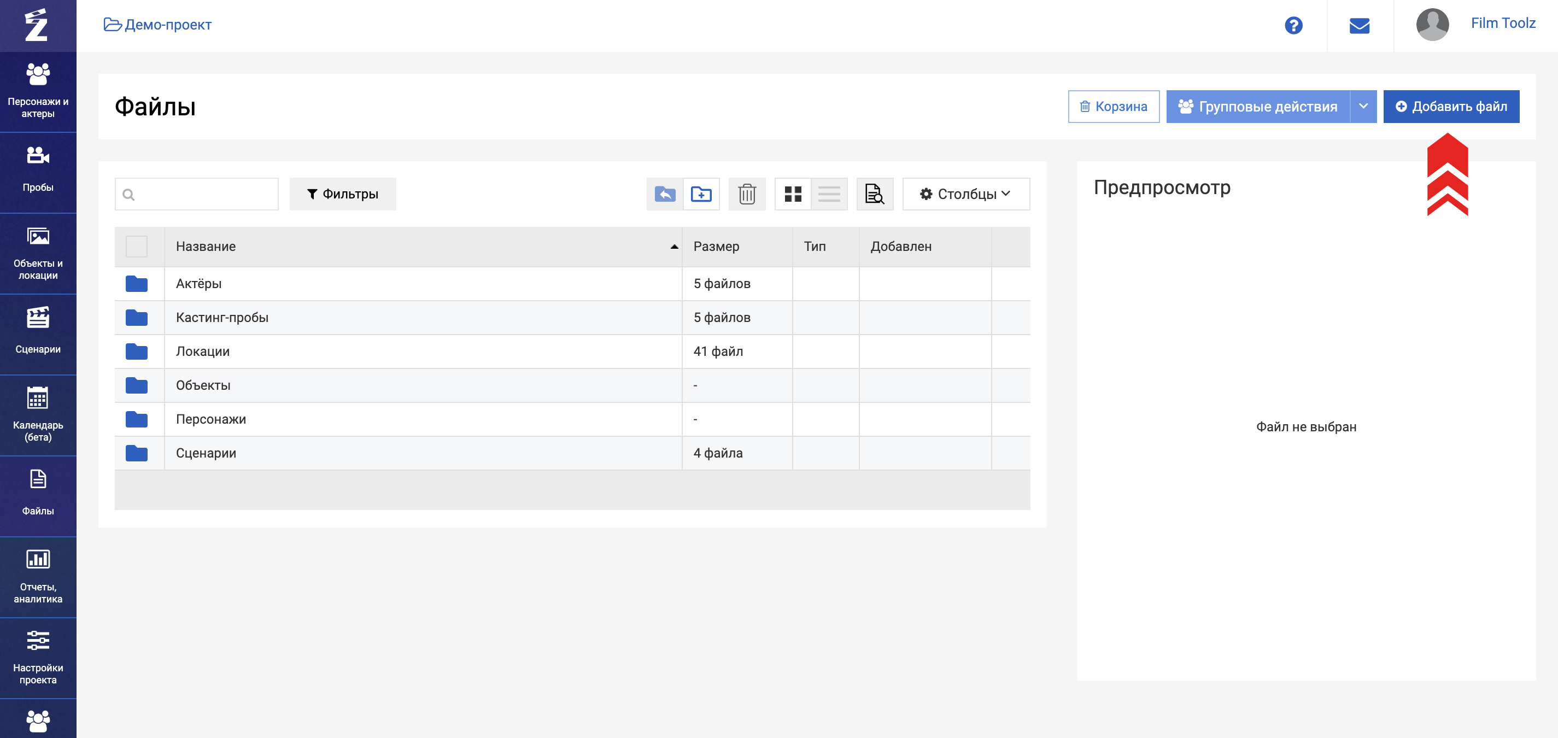Open the help question mark icon

[1293, 25]
